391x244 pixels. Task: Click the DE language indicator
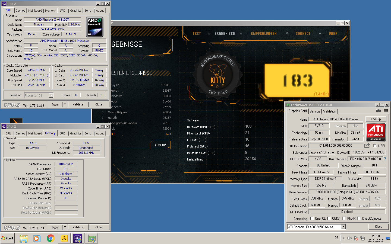pyautogui.click(x=336, y=238)
